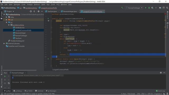This screenshot has width=169, height=95.
Task: Hide the Project panel with the minus icon
Action: [42, 11]
